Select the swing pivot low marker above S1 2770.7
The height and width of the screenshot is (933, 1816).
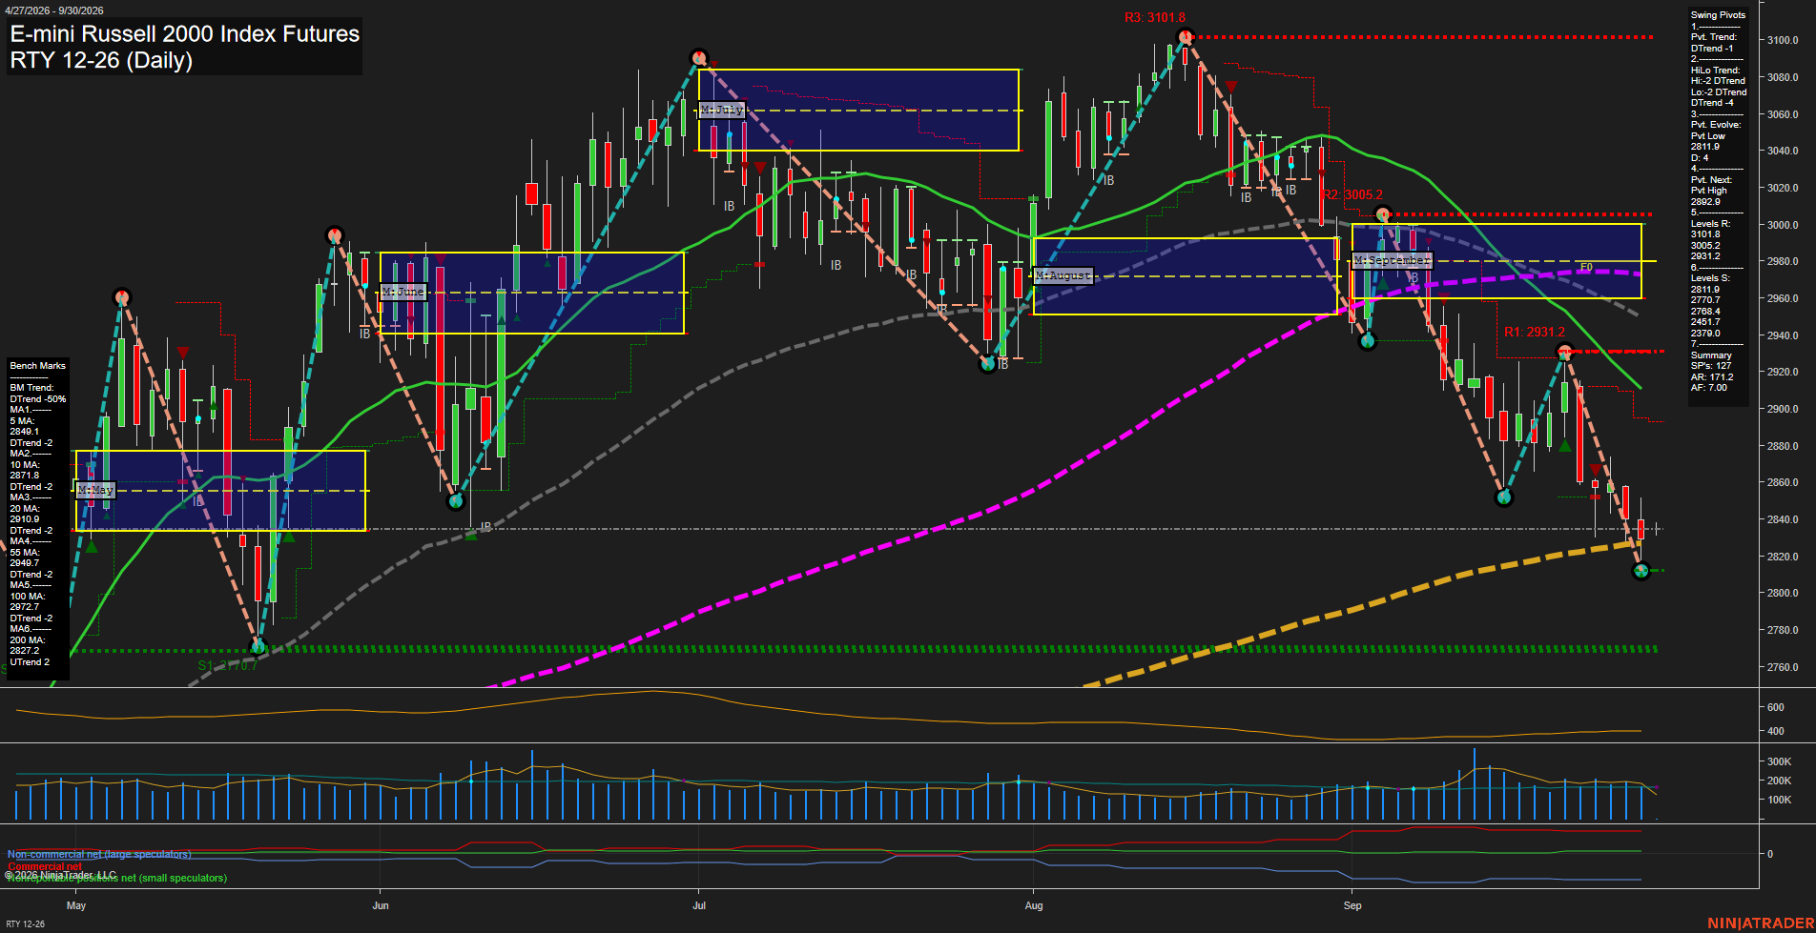[x=258, y=646]
